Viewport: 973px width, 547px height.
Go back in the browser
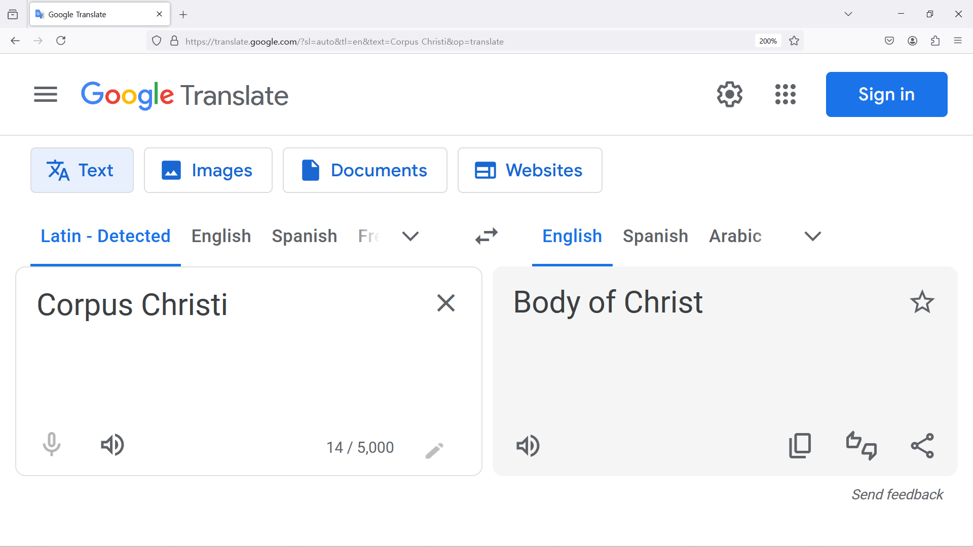(x=15, y=41)
